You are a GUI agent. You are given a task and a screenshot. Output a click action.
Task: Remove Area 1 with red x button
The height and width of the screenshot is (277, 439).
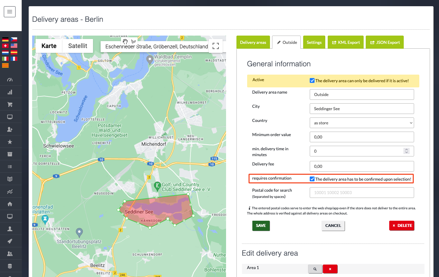(x=330, y=269)
